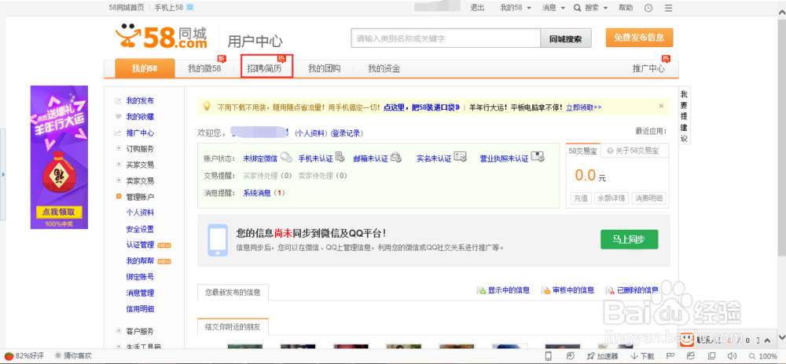Viewport: 786px width, 364px height.
Task: Select the 58交易宝 tab
Action: tap(582, 151)
